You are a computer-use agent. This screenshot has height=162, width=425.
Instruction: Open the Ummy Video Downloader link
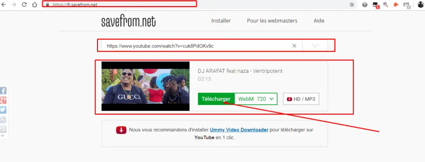click(x=239, y=130)
